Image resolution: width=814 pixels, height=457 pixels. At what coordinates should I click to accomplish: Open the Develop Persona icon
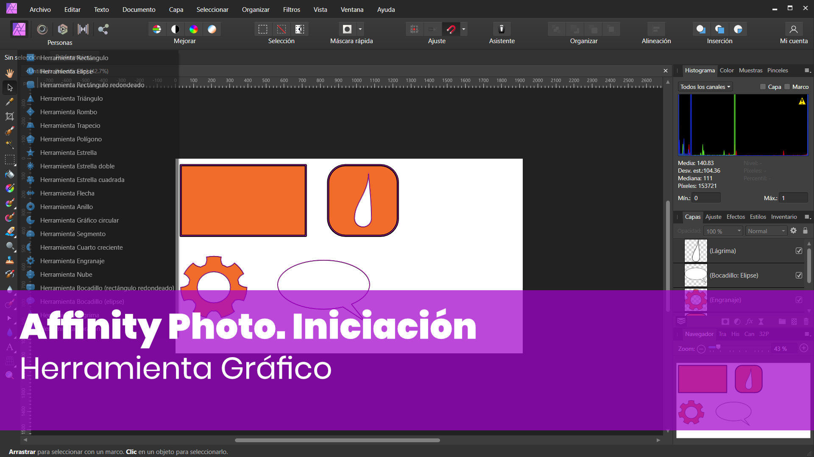pos(63,29)
